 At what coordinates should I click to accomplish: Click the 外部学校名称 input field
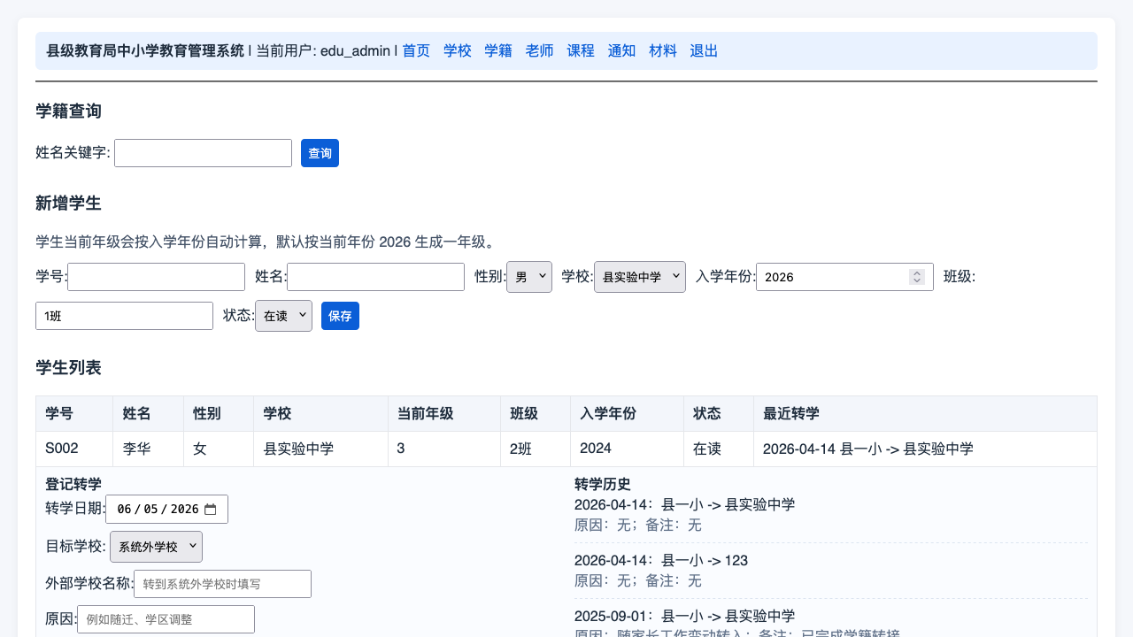point(222,584)
